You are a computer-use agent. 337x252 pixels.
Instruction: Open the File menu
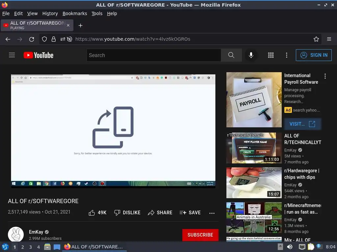tap(6, 13)
